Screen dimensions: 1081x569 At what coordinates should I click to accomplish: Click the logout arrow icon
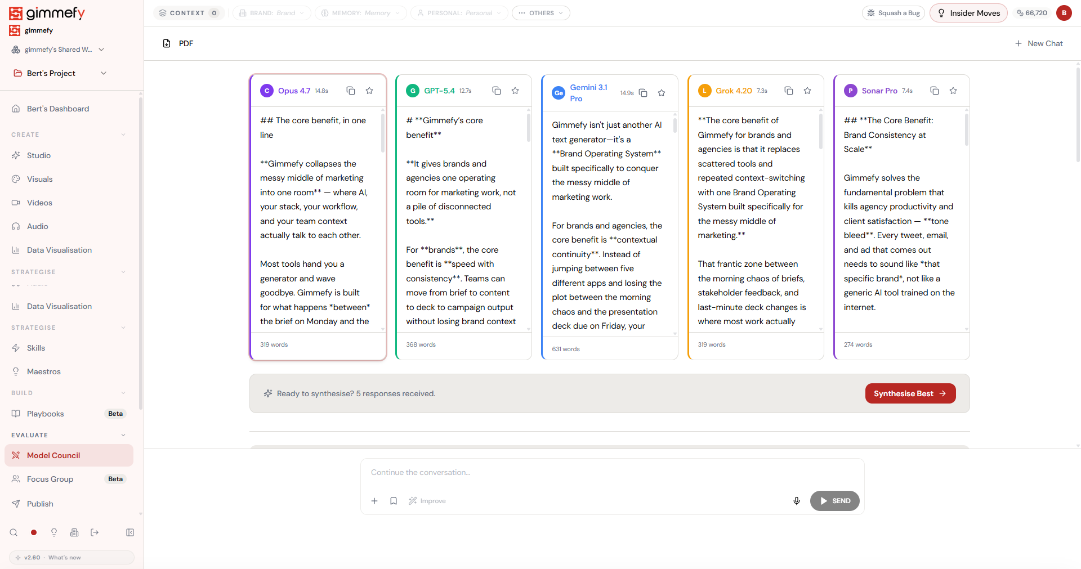click(x=95, y=532)
